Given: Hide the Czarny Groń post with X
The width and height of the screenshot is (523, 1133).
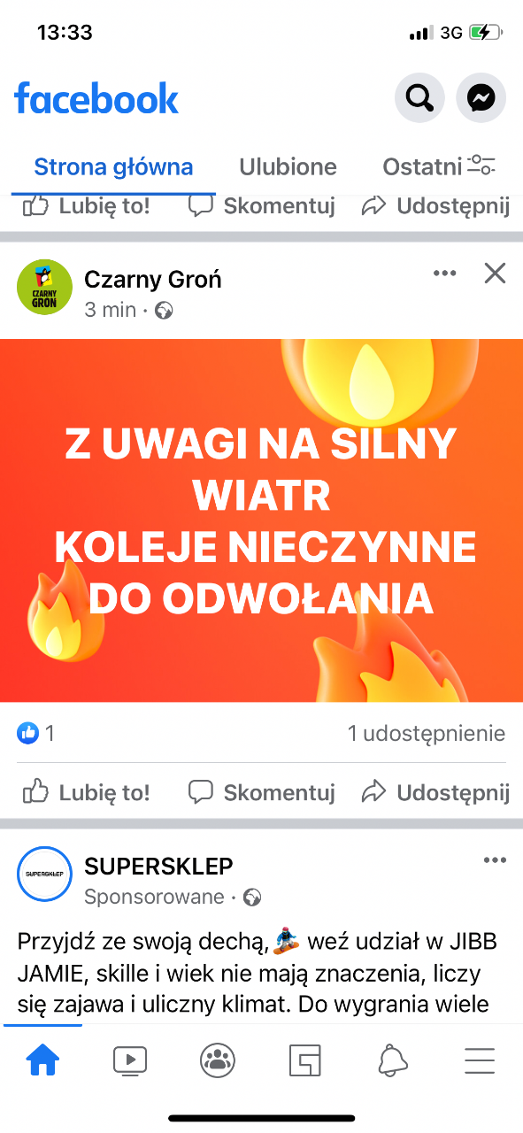Looking at the screenshot, I should 495,274.
